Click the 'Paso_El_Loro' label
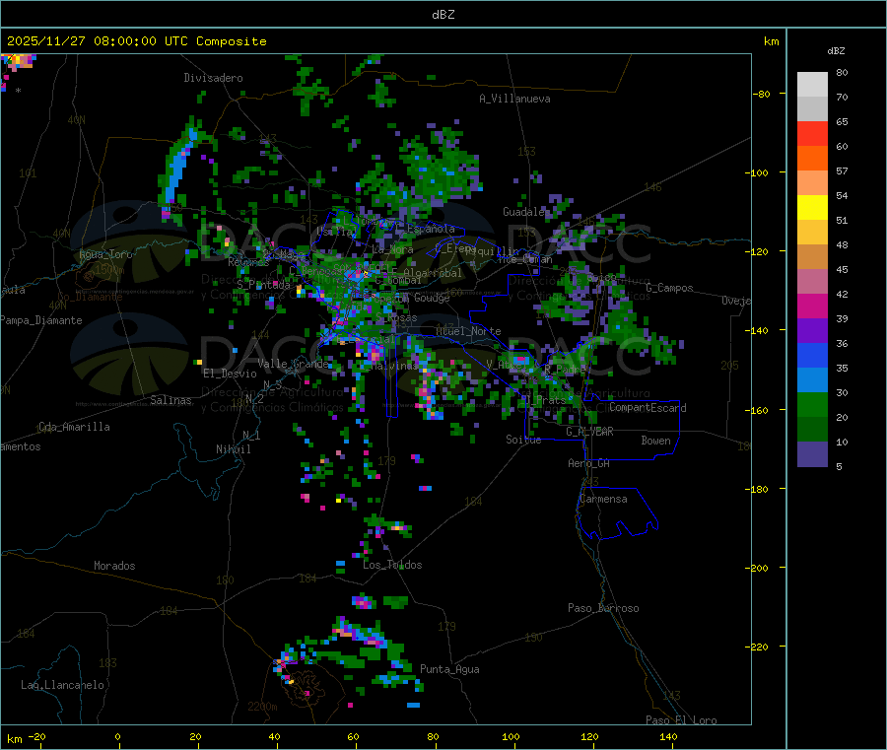The height and width of the screenshot is (750, 887). coord(681,720)
